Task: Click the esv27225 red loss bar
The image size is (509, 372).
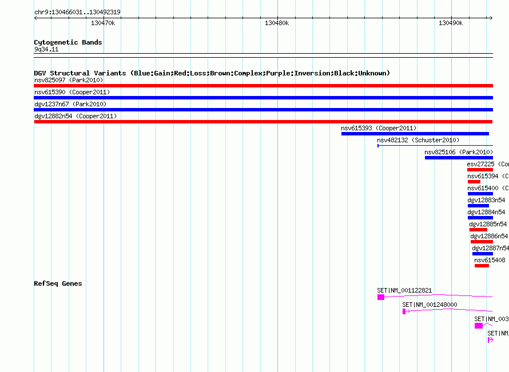Action: click(x=480, y=170)
